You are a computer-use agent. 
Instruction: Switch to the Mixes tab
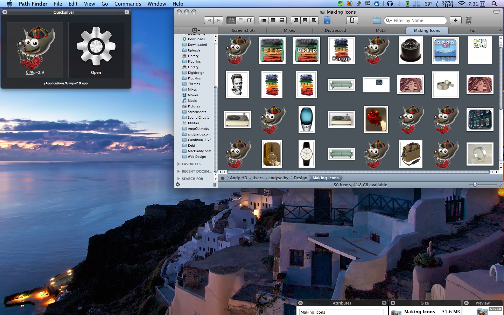pos(289,30)
